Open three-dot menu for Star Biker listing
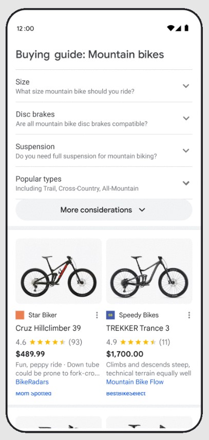This screenshot has width=209, height=440. tap(97, 315)
